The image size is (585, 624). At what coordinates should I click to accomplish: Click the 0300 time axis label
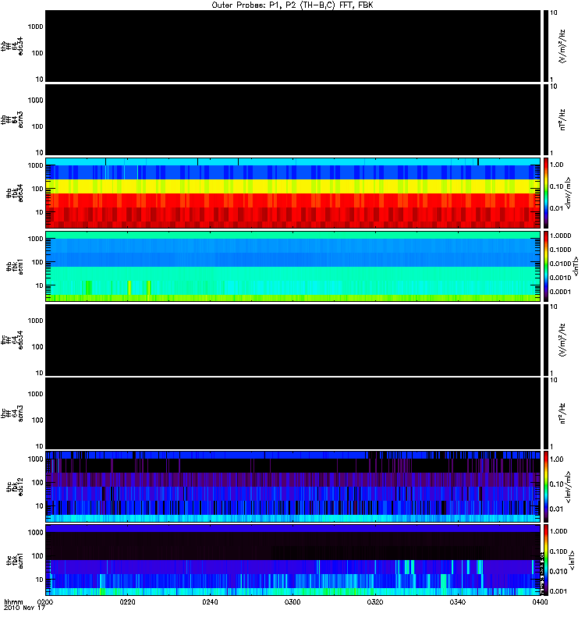pos(292,602)
